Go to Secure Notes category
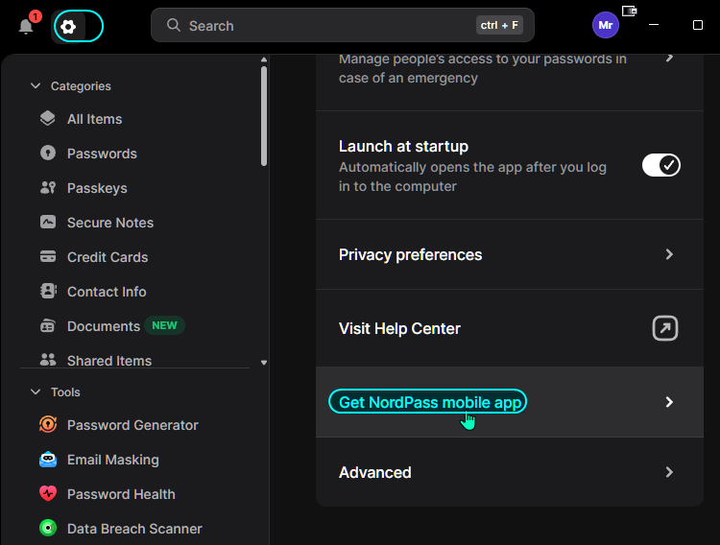 110,223
